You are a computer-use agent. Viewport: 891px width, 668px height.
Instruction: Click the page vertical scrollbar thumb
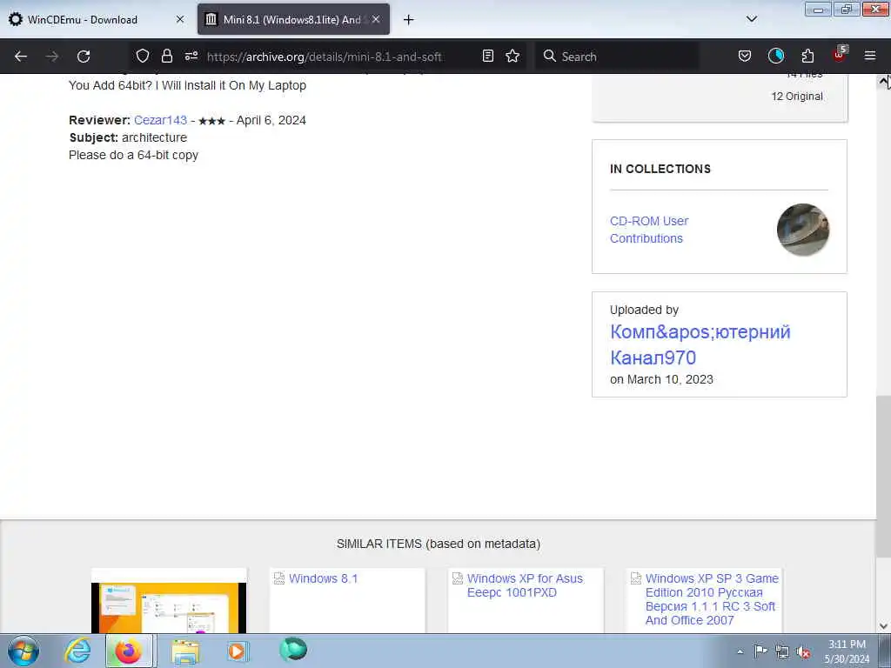884,478
